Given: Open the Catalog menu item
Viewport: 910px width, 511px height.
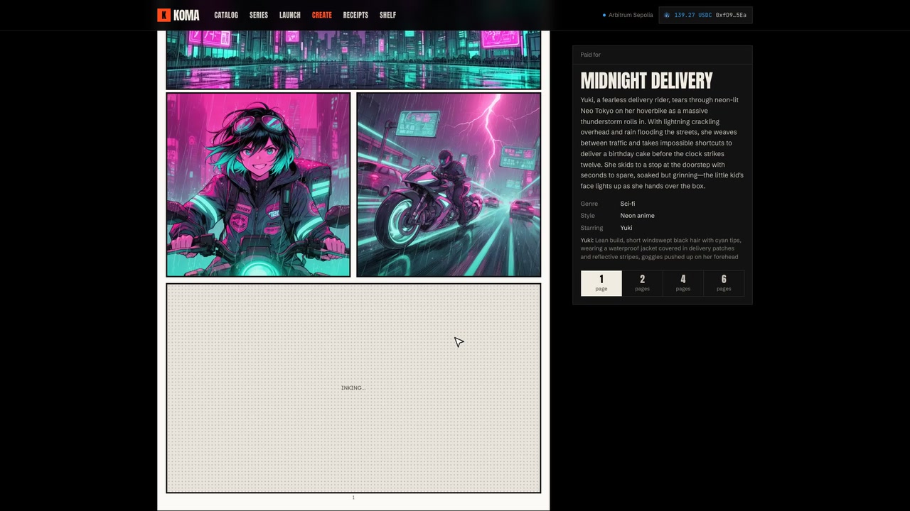Looking at the screenshot, I should (x=226, y=15).
